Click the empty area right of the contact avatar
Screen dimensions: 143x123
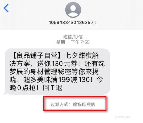tap(112, 10)
